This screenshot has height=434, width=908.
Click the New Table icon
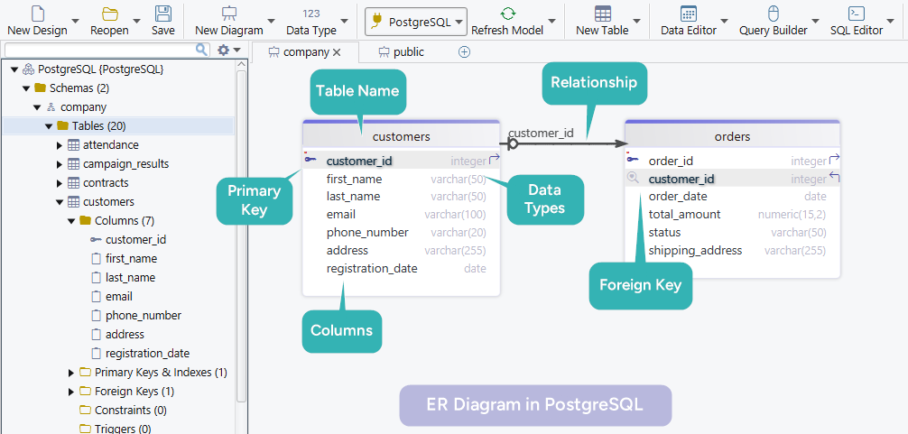[602, 14]
